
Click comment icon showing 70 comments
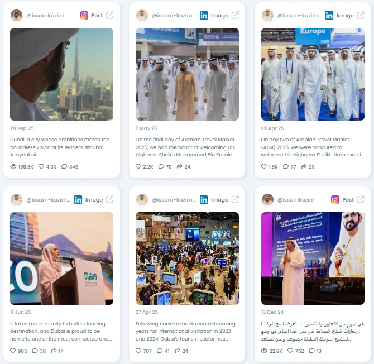point(161,166)
